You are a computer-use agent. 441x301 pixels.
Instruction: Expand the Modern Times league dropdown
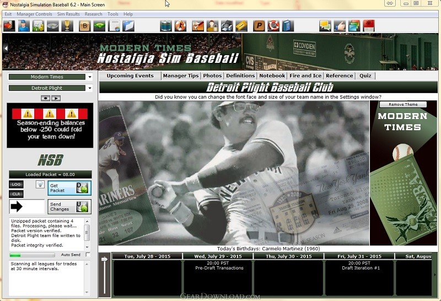coord(90,77)
